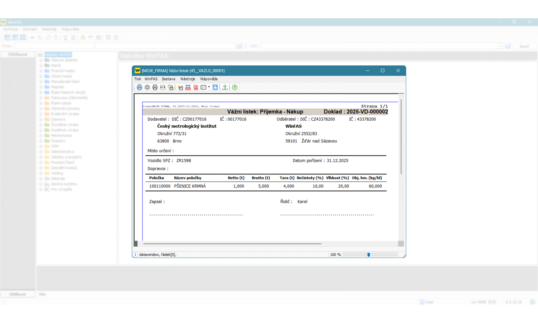Click the 100 % zoom slider handle
538x323 pixels.
368,254
